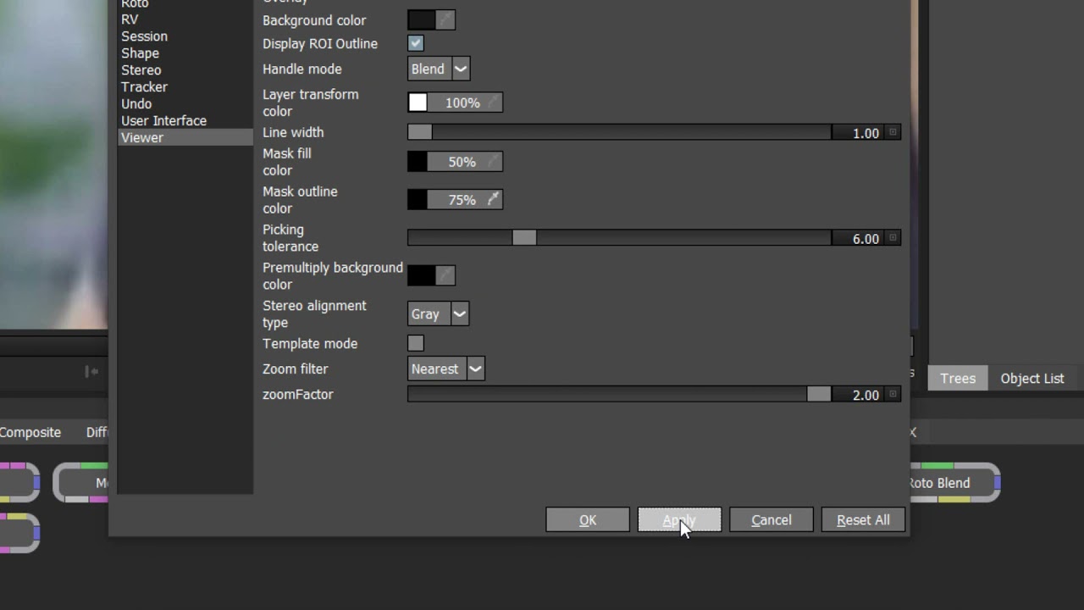Click the zoomFactor 2.00 value field
Viewport: 1084px width, 610px height.
859,395
